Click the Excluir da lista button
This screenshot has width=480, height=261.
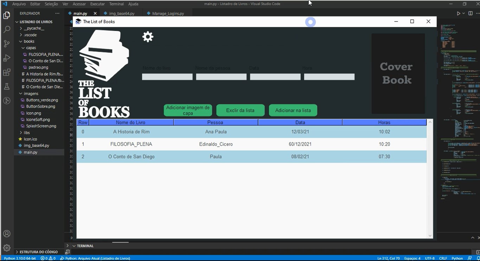pos(240,110)
